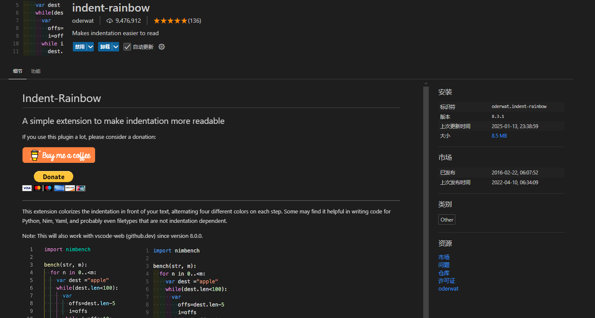
Task: Click the Buy me a coffee button
Action: click(59, 155)
